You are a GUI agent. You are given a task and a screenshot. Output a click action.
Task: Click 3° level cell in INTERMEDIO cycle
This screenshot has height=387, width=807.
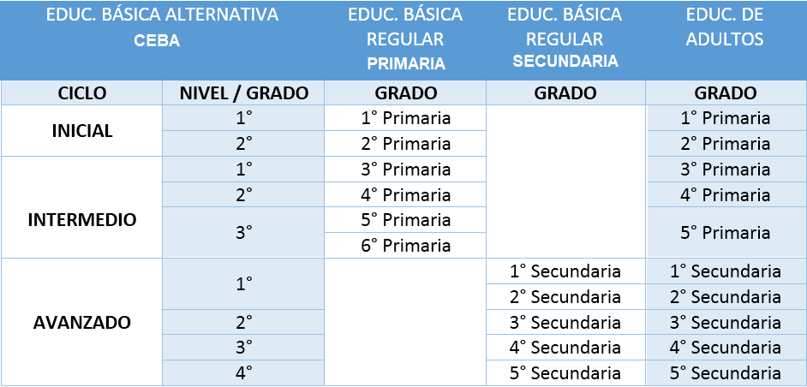point(243,232)
